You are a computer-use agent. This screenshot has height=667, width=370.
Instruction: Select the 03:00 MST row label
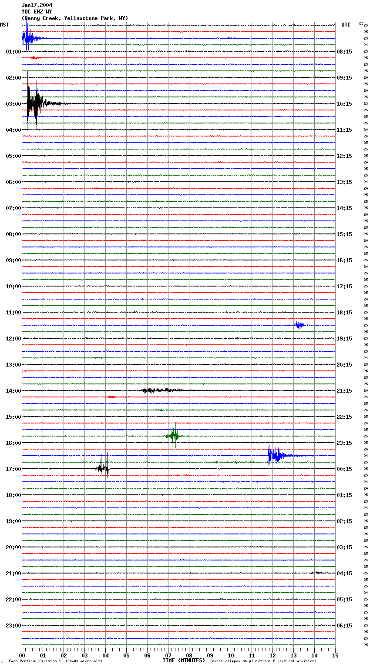[x=13, y=104]
